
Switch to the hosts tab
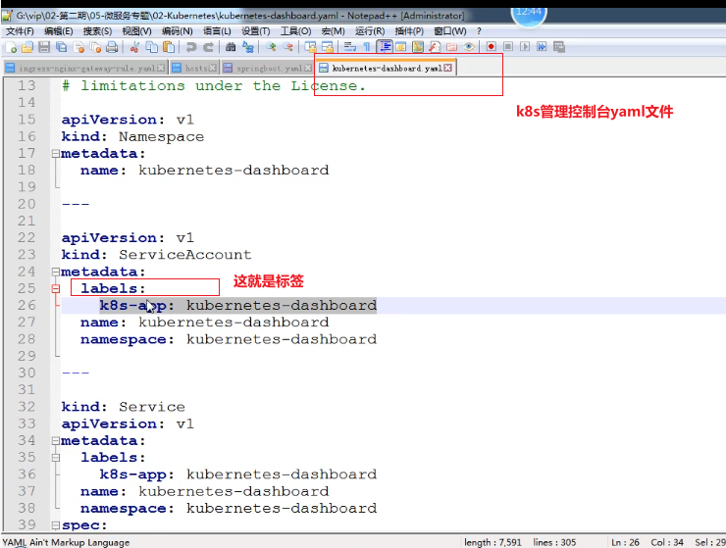coord(195,68)
